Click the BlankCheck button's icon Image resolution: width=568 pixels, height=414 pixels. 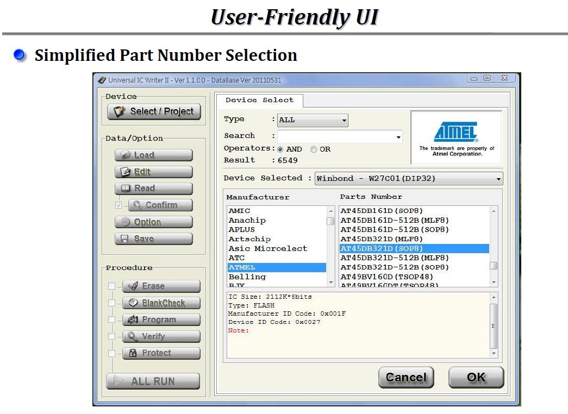click(x=133, y=303)
